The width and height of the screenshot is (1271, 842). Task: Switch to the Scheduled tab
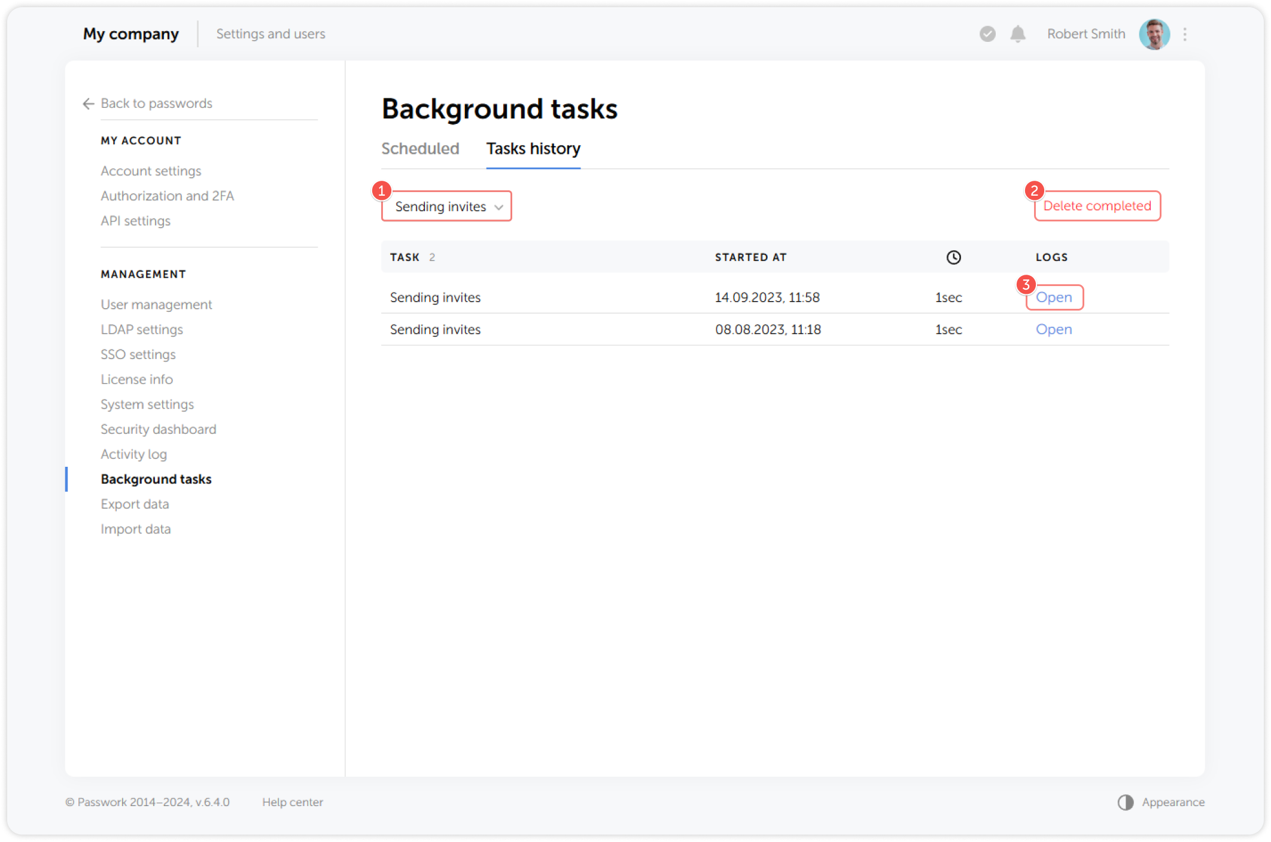[x=420, y=148]
